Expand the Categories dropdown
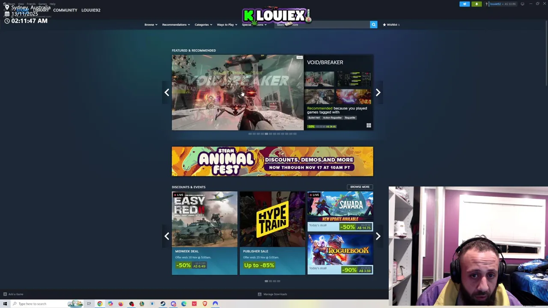 pyautogui.click(x=203, y=25)
